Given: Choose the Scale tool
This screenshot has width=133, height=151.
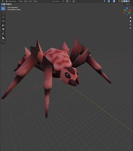Looking at the screenshot, I should 3,25.
